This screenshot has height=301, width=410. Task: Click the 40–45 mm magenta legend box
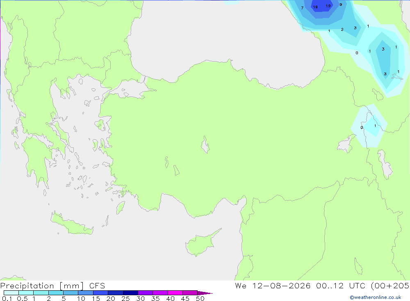pyautogui.click(x=175, y=293)
